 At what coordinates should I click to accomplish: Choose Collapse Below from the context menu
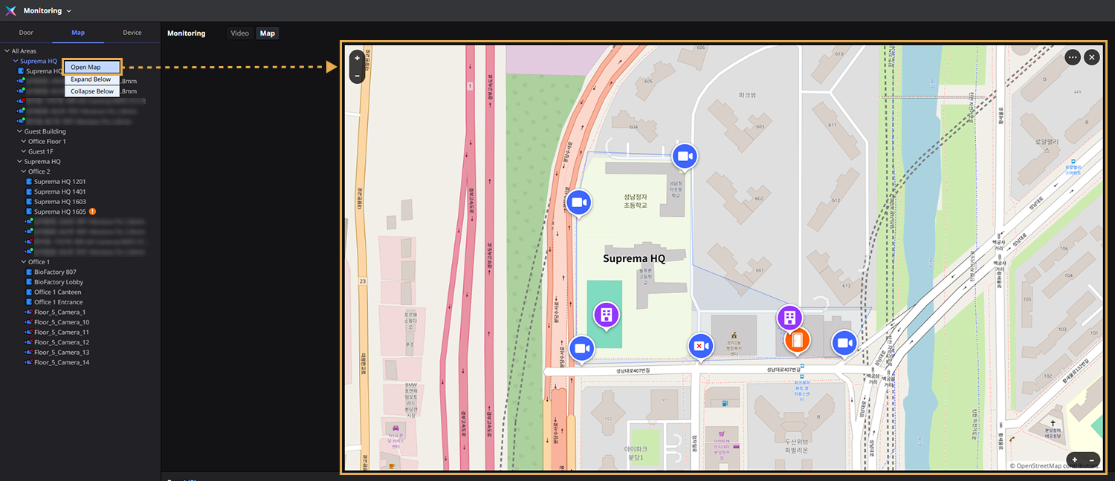[91, 91]
